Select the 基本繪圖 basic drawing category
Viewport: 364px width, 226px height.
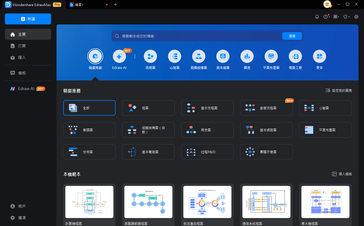click(x=223, y=56)
